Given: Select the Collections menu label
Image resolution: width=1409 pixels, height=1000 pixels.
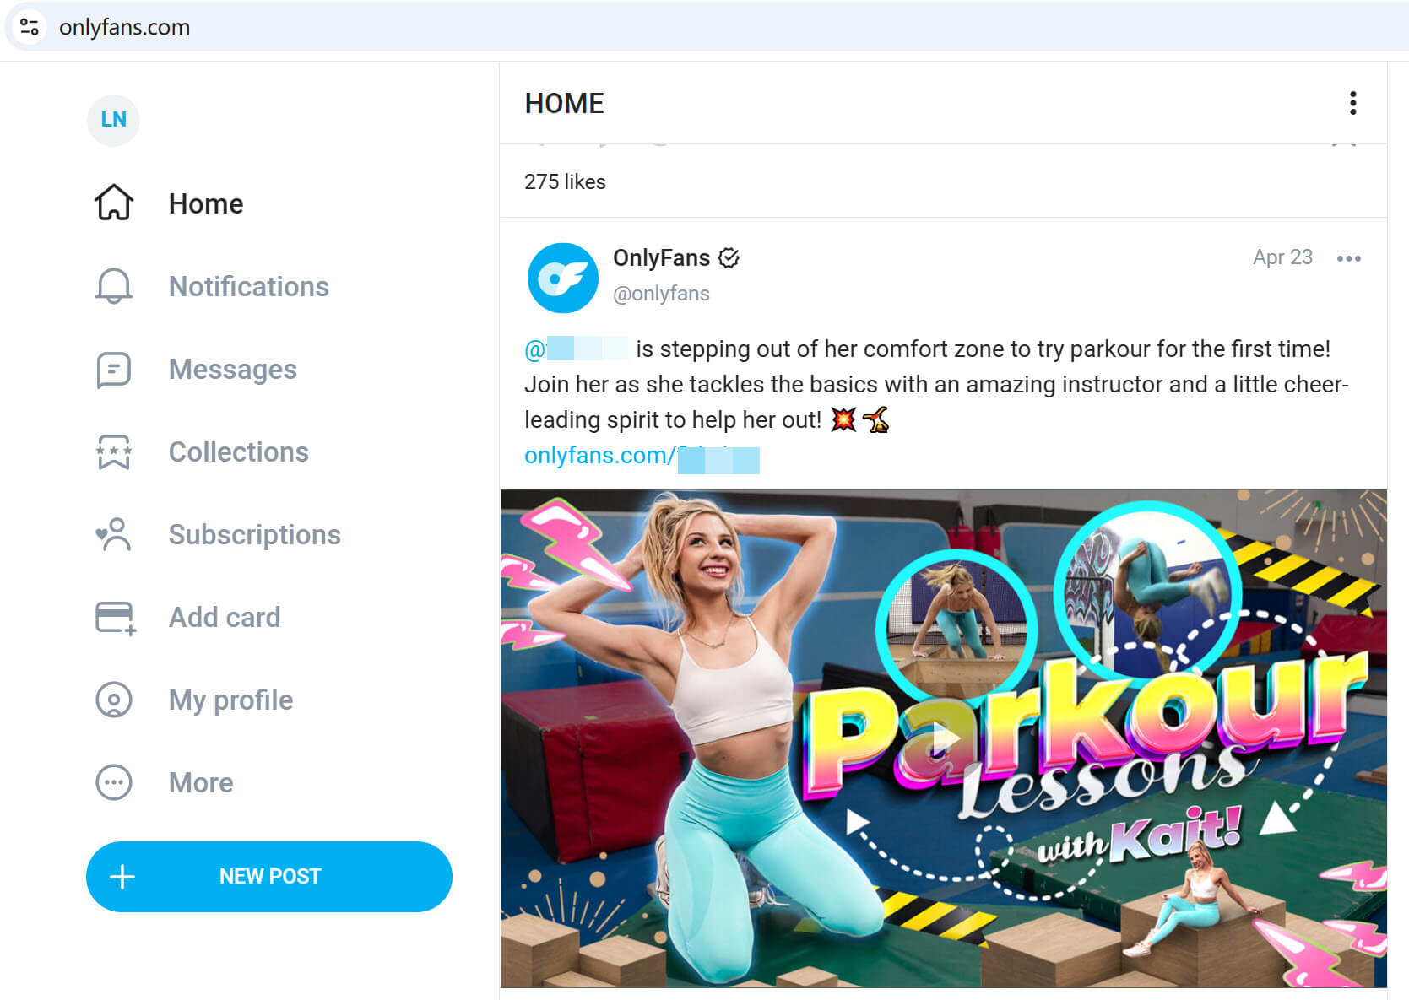Looking at the screenshot, I should point(238,451).
